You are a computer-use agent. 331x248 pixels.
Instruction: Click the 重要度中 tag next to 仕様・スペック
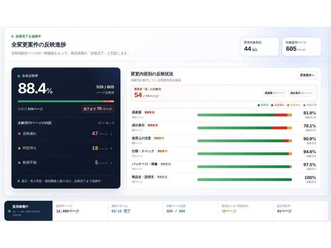tap(162, 151)
